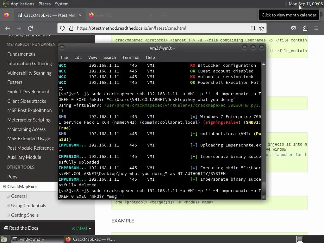Open the System menu
The height and width of the screenshot is (243, 324).
[x=62, y=4]
